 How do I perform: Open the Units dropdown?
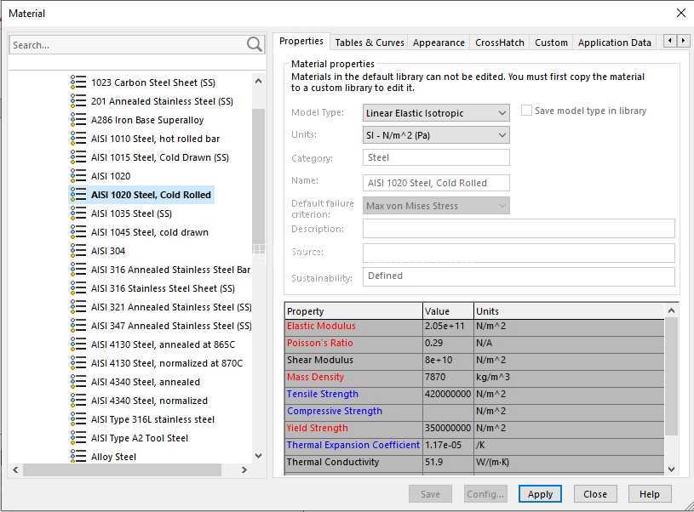(x=436, y=135)
